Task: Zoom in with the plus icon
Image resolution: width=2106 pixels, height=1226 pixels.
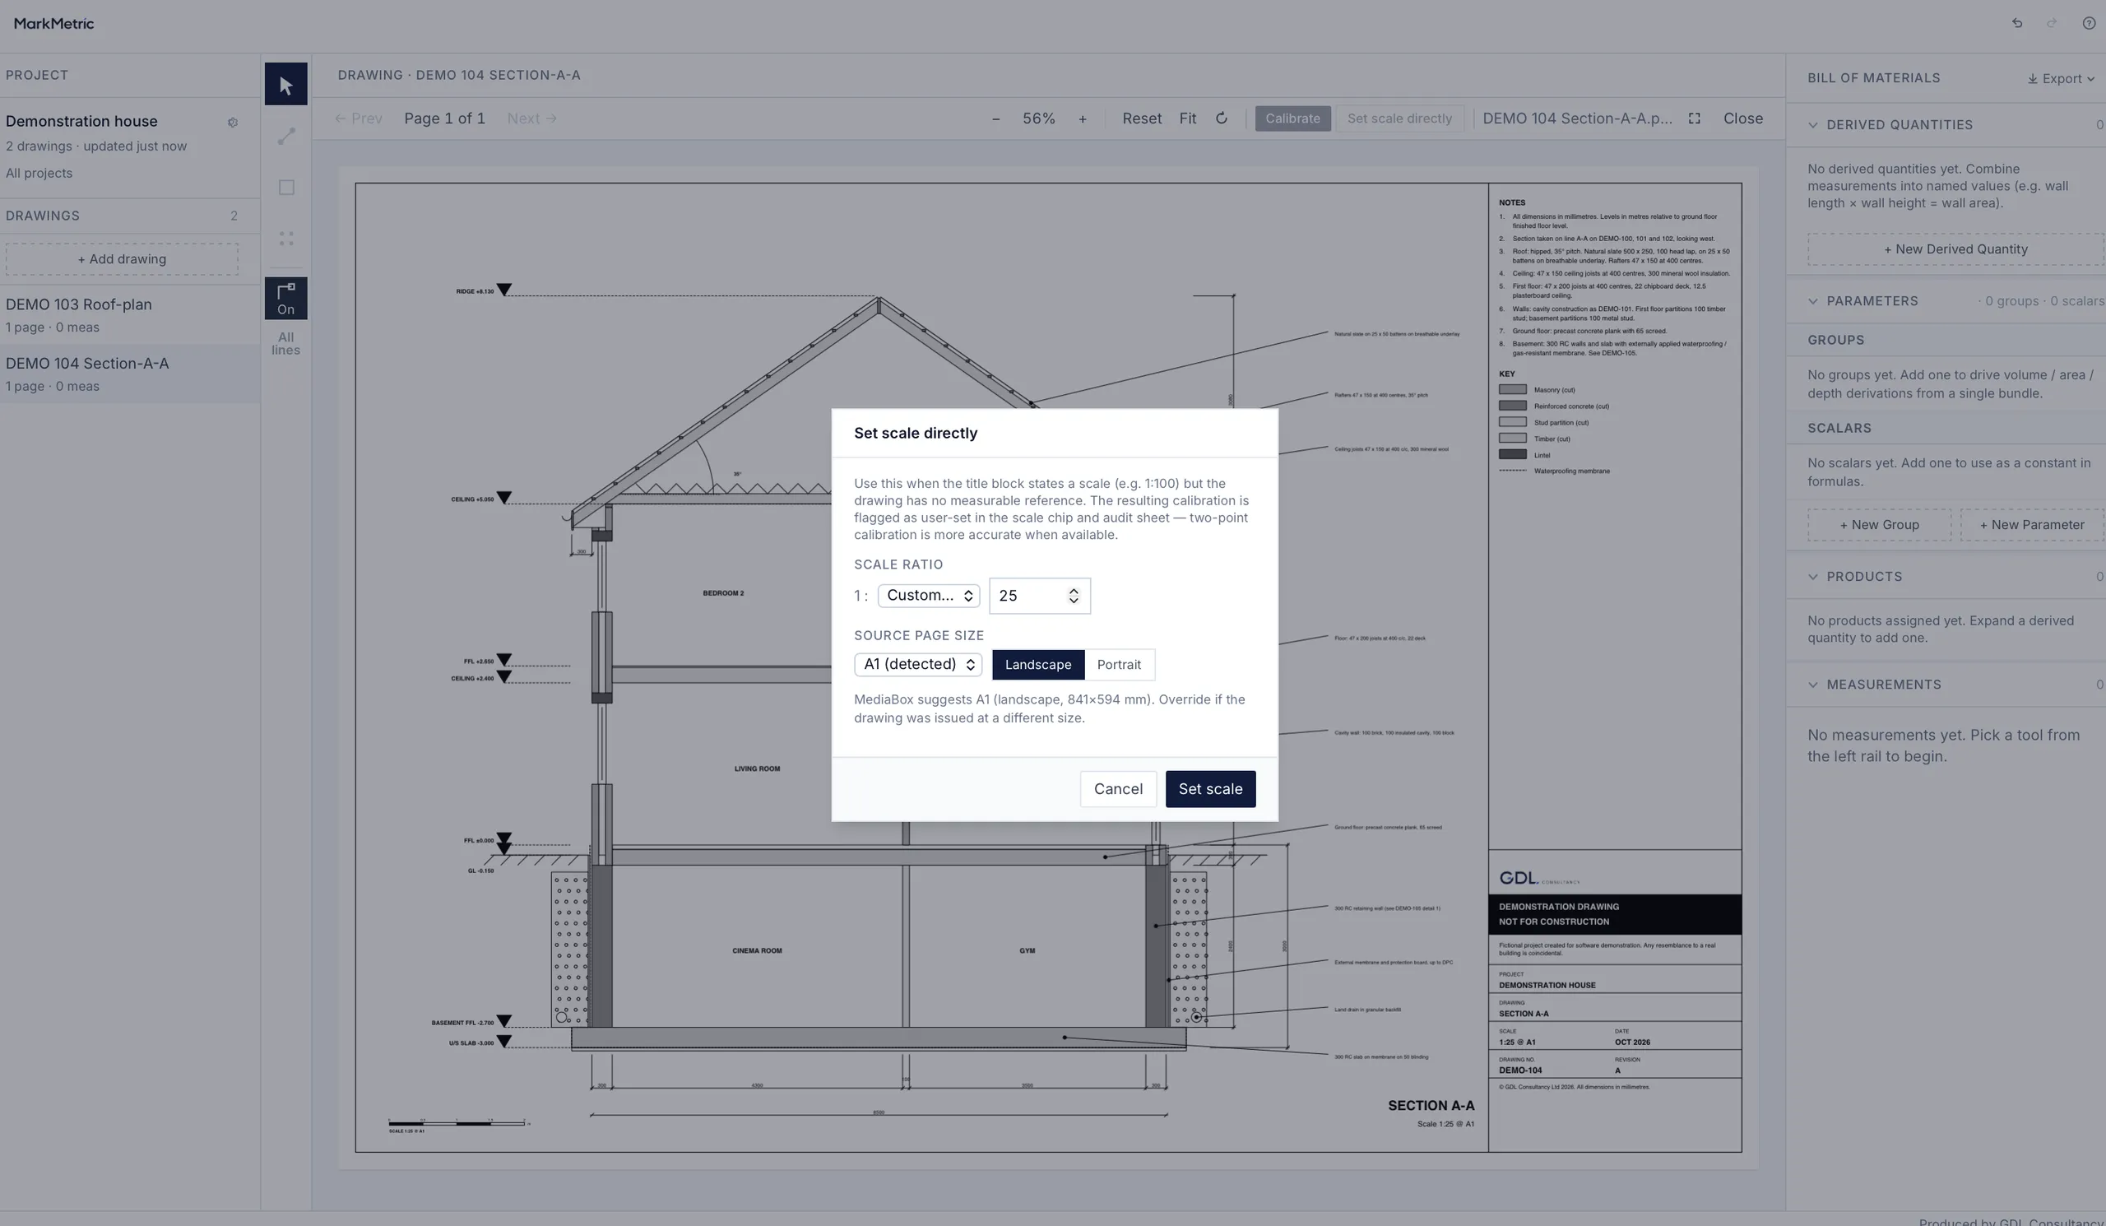Action: (1083, 118)
